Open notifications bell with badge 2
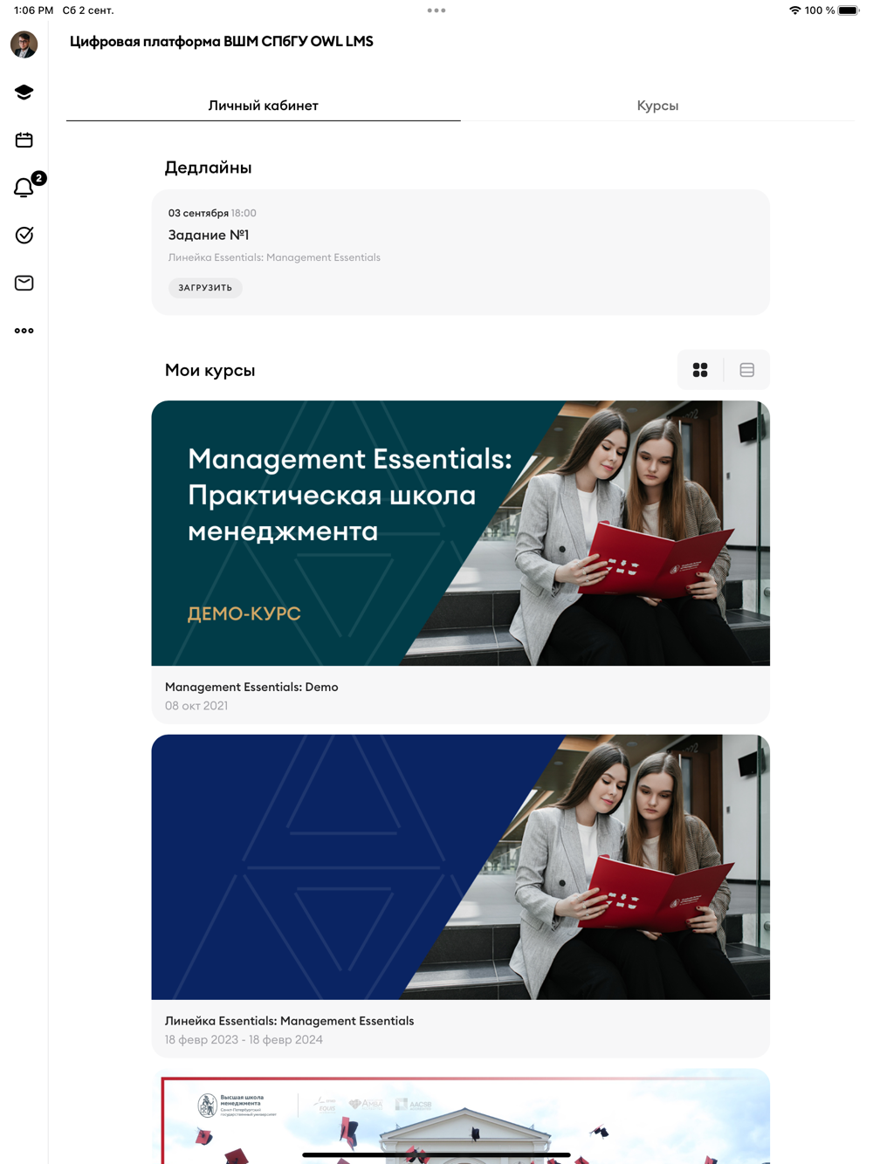The height and width of the screenshot is (1164, 873). point(26,186)
